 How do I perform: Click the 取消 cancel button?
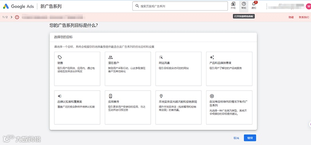point(236,138)
